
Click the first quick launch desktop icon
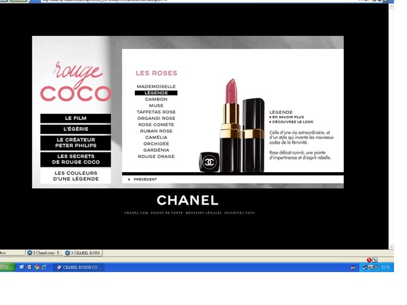[x=22, y=267]
